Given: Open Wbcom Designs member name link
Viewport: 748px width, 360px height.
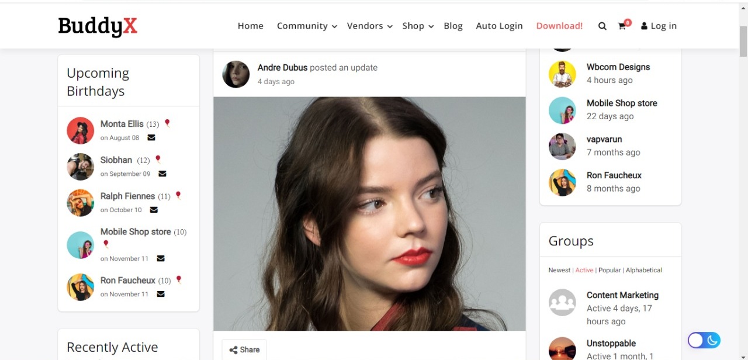Looking at the screenshot, I should tap(618, 67).
